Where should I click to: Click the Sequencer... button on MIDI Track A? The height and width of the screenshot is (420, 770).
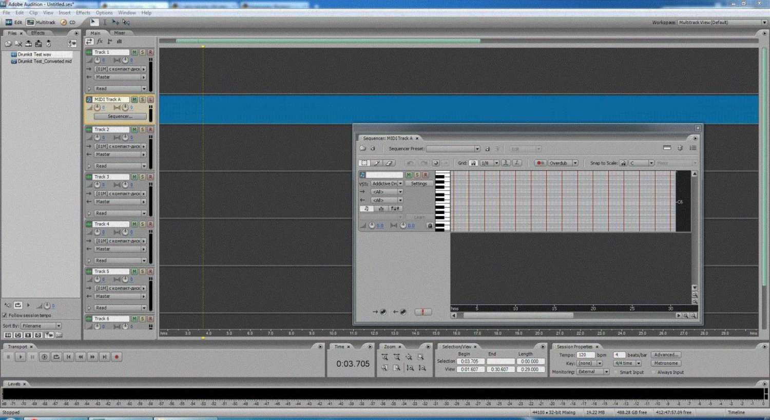120,117
